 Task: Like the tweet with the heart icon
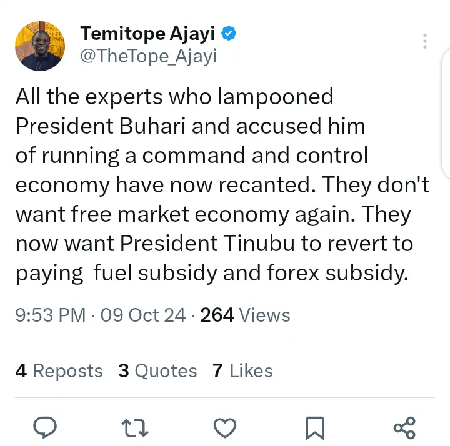224,427
